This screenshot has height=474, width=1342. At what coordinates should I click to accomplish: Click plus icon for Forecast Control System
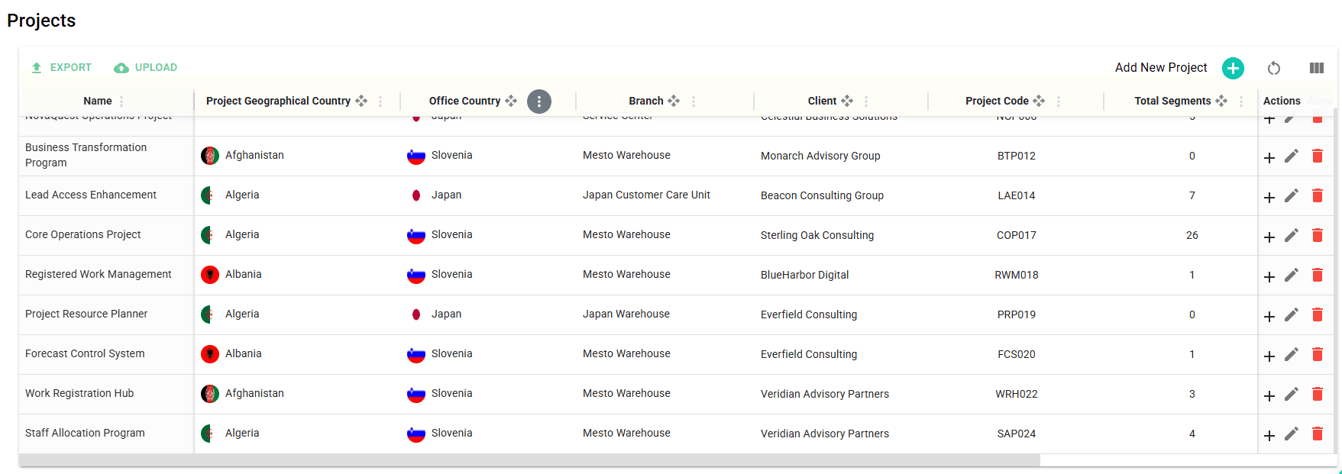coord(1269,356)
